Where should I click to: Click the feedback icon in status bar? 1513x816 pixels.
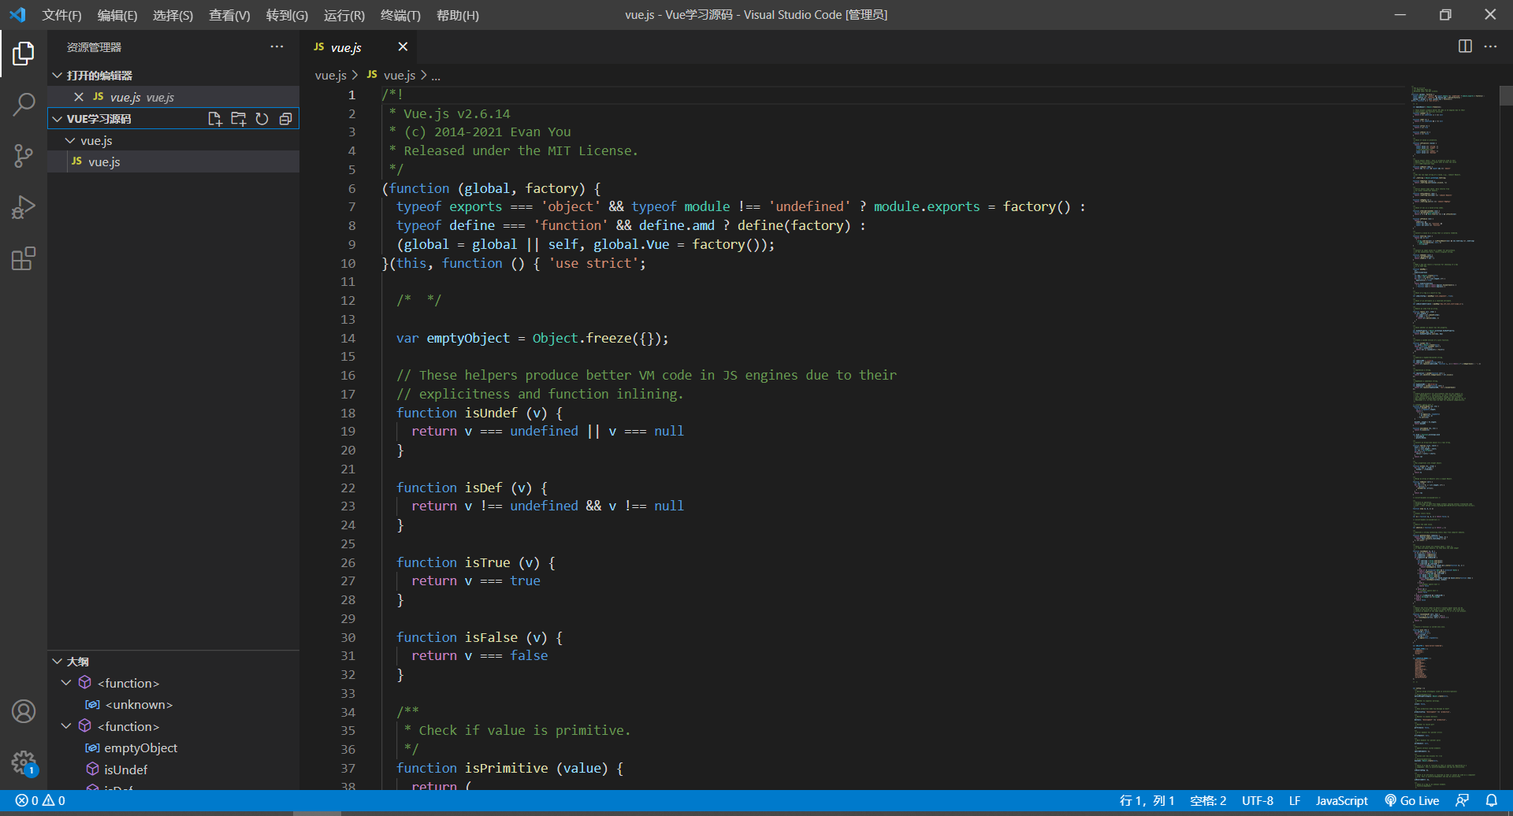coord(1462,800)
